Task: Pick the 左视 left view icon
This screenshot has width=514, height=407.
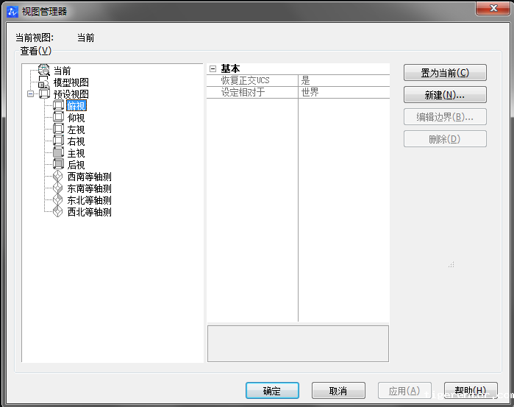Action: (x=59, y=130)
